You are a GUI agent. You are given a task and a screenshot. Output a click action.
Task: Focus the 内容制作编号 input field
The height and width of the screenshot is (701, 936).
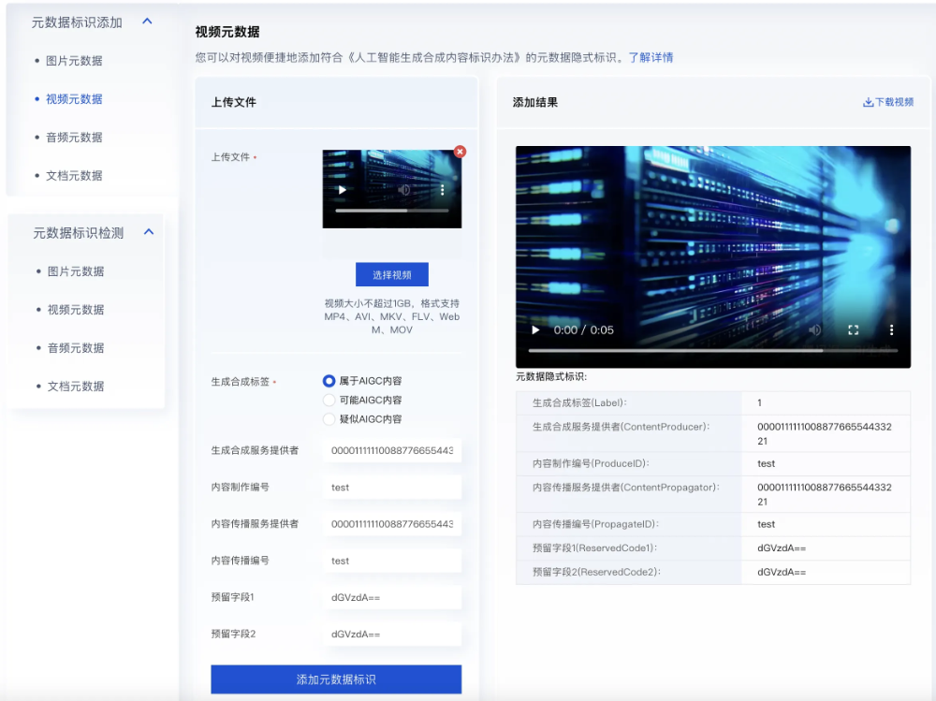pos(391,488)
